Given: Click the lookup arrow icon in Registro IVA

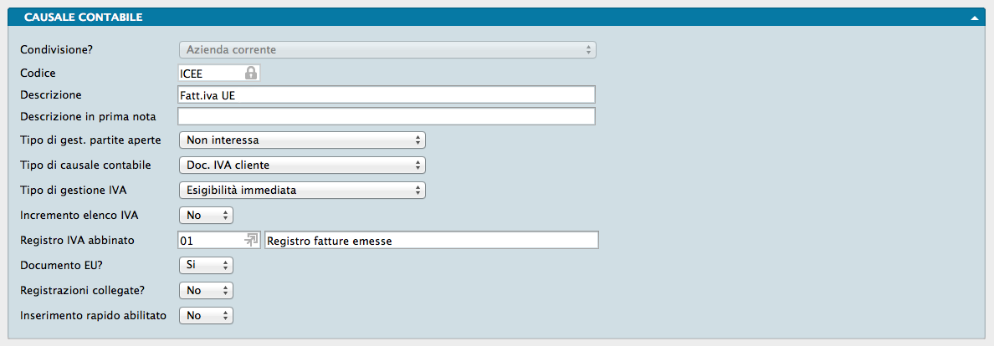Looking at the screenshot, I should (x=251, y=241).
